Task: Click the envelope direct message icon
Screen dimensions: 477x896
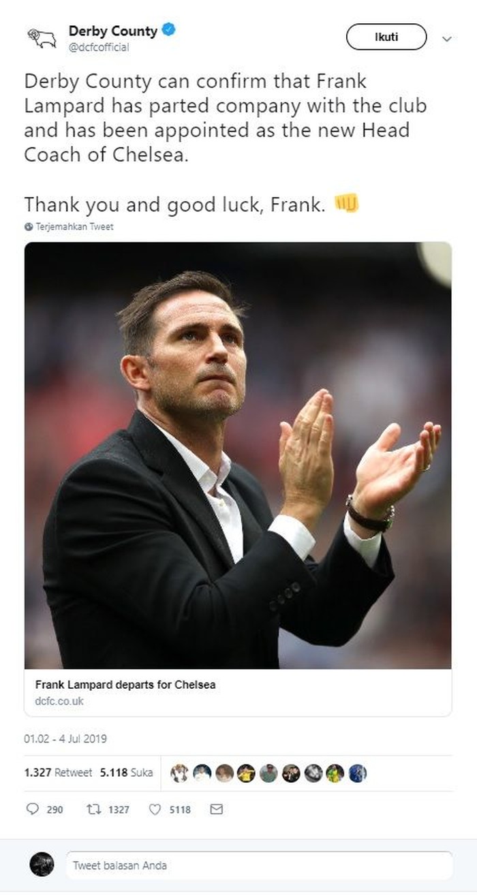Action: (x=217, y=809)
